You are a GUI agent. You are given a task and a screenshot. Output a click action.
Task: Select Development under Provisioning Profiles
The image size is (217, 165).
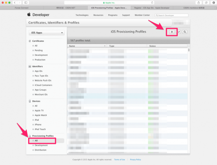[x=41, y=145]
